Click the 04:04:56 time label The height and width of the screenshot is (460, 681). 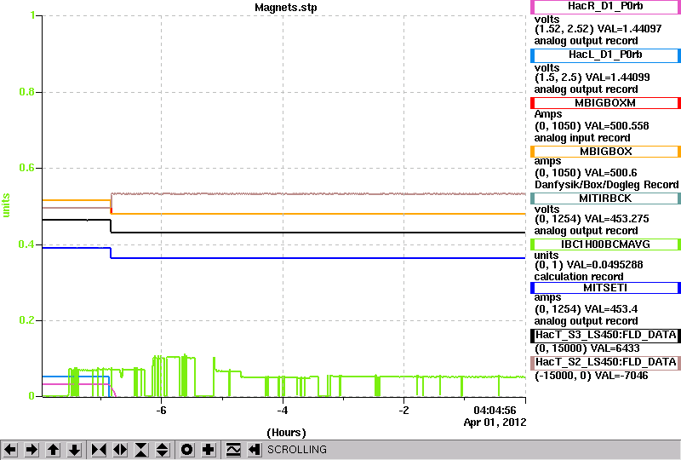coord(495,411)
